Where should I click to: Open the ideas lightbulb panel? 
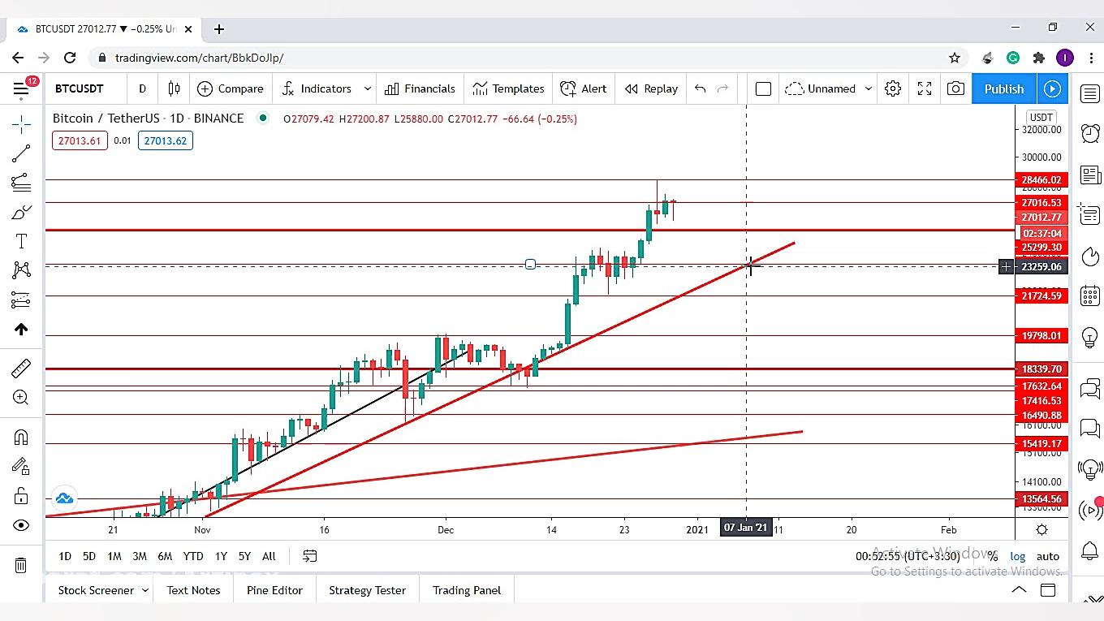pyautogui.click(x=1090, y=336)
